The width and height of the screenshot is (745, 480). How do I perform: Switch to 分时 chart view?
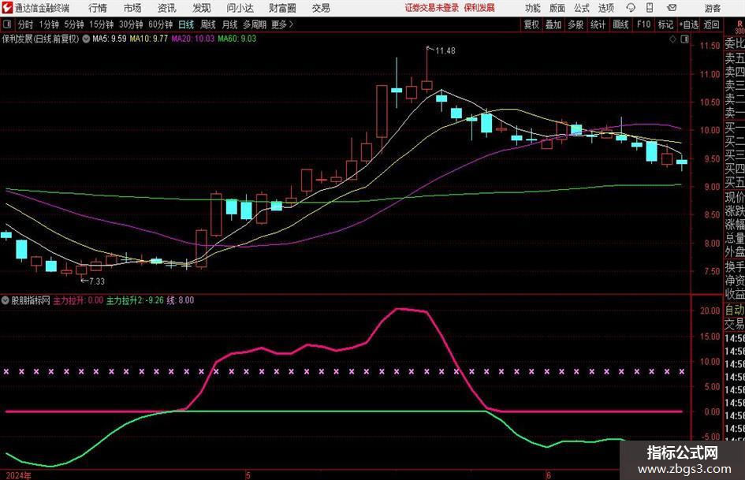tap(25, 24)
